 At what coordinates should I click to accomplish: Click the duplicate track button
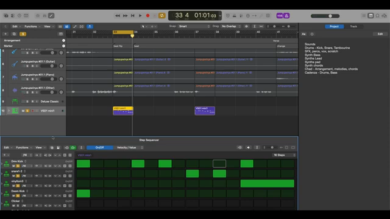14,34
